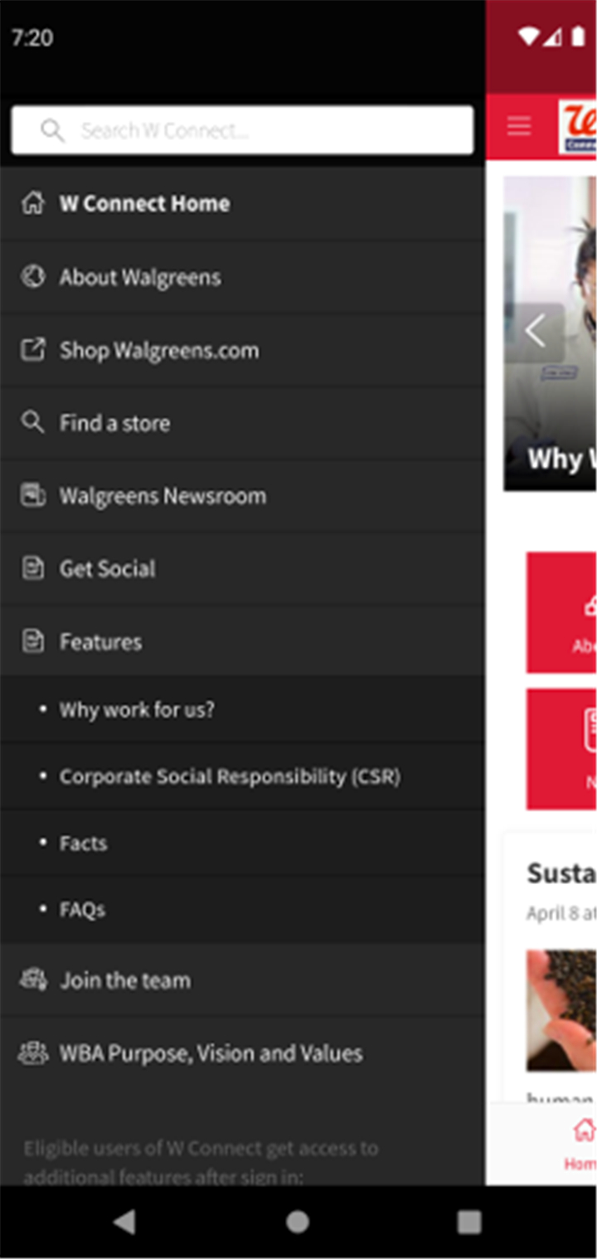Collapse the Features menu section
Screen dimensions: 597x1259
tap(242, 641)
